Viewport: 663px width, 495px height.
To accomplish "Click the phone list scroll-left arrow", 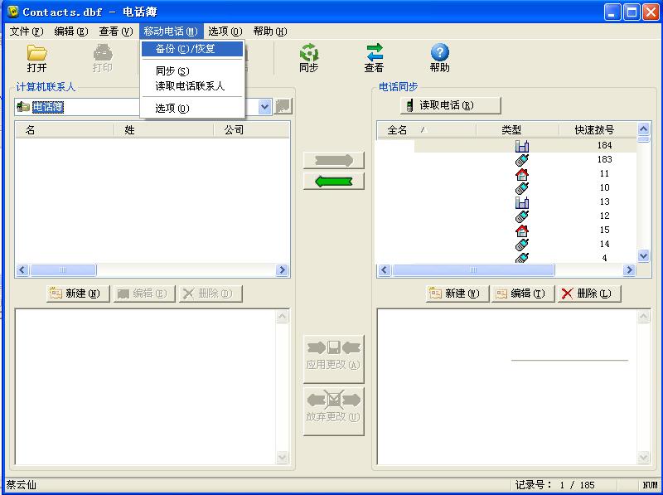I will point(385,270).
